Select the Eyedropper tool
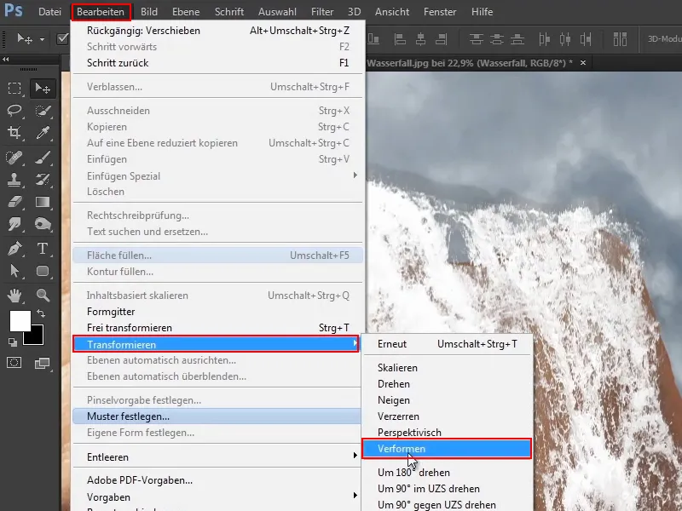682x511 pixels. [42, 133]
